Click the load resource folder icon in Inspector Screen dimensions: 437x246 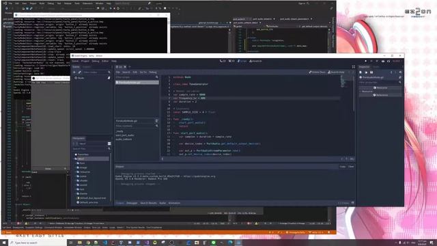coord(366,72)
